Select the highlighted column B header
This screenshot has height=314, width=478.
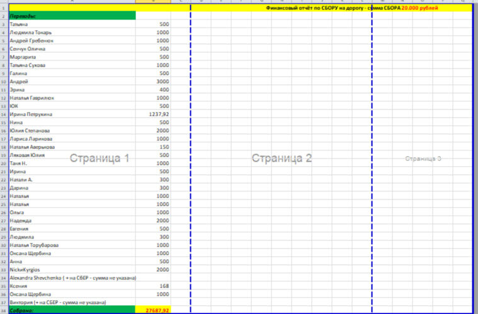click(153, 1)
